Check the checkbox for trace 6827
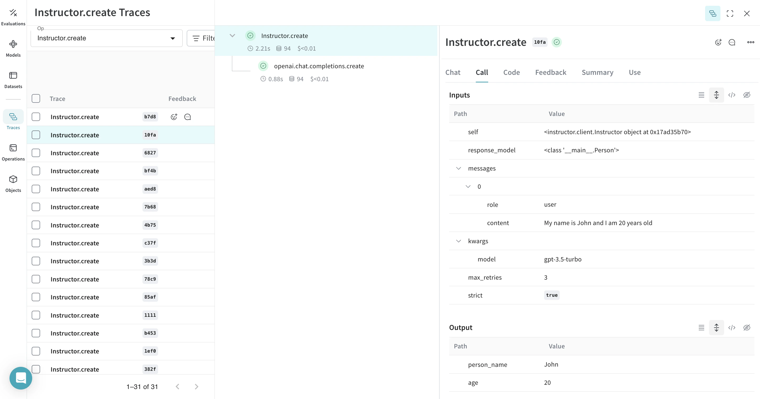 click(x=36, y=153)
